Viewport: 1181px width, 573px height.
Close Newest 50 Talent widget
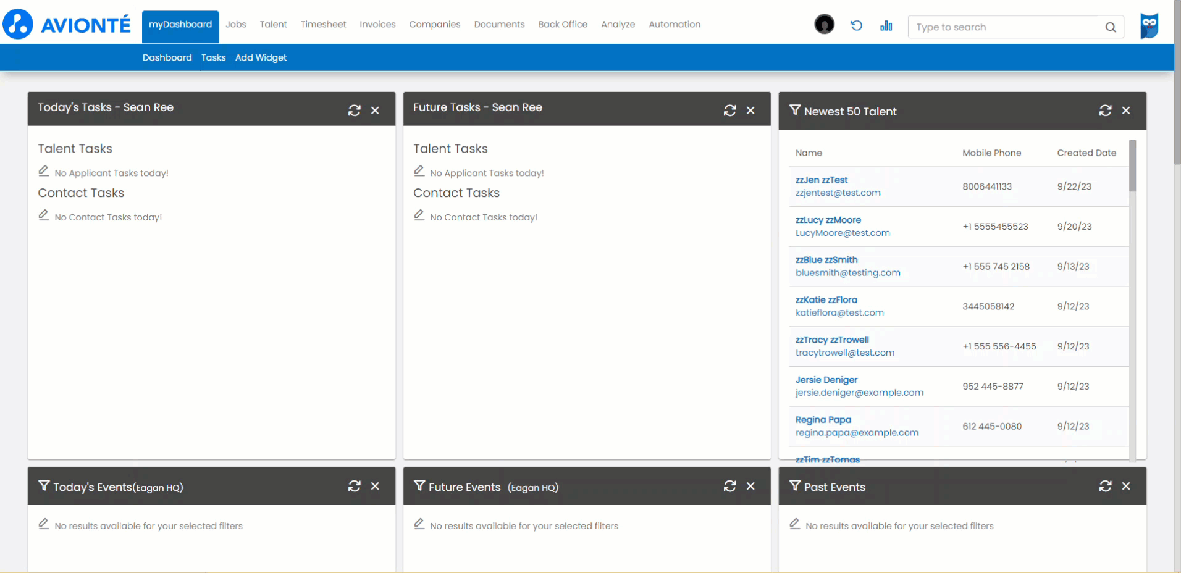1126,111
